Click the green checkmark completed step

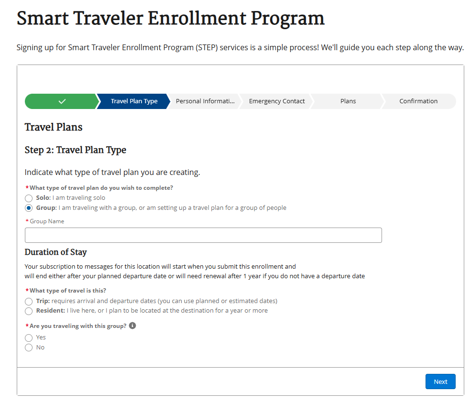pyautogui.click(x=62, y=101)
